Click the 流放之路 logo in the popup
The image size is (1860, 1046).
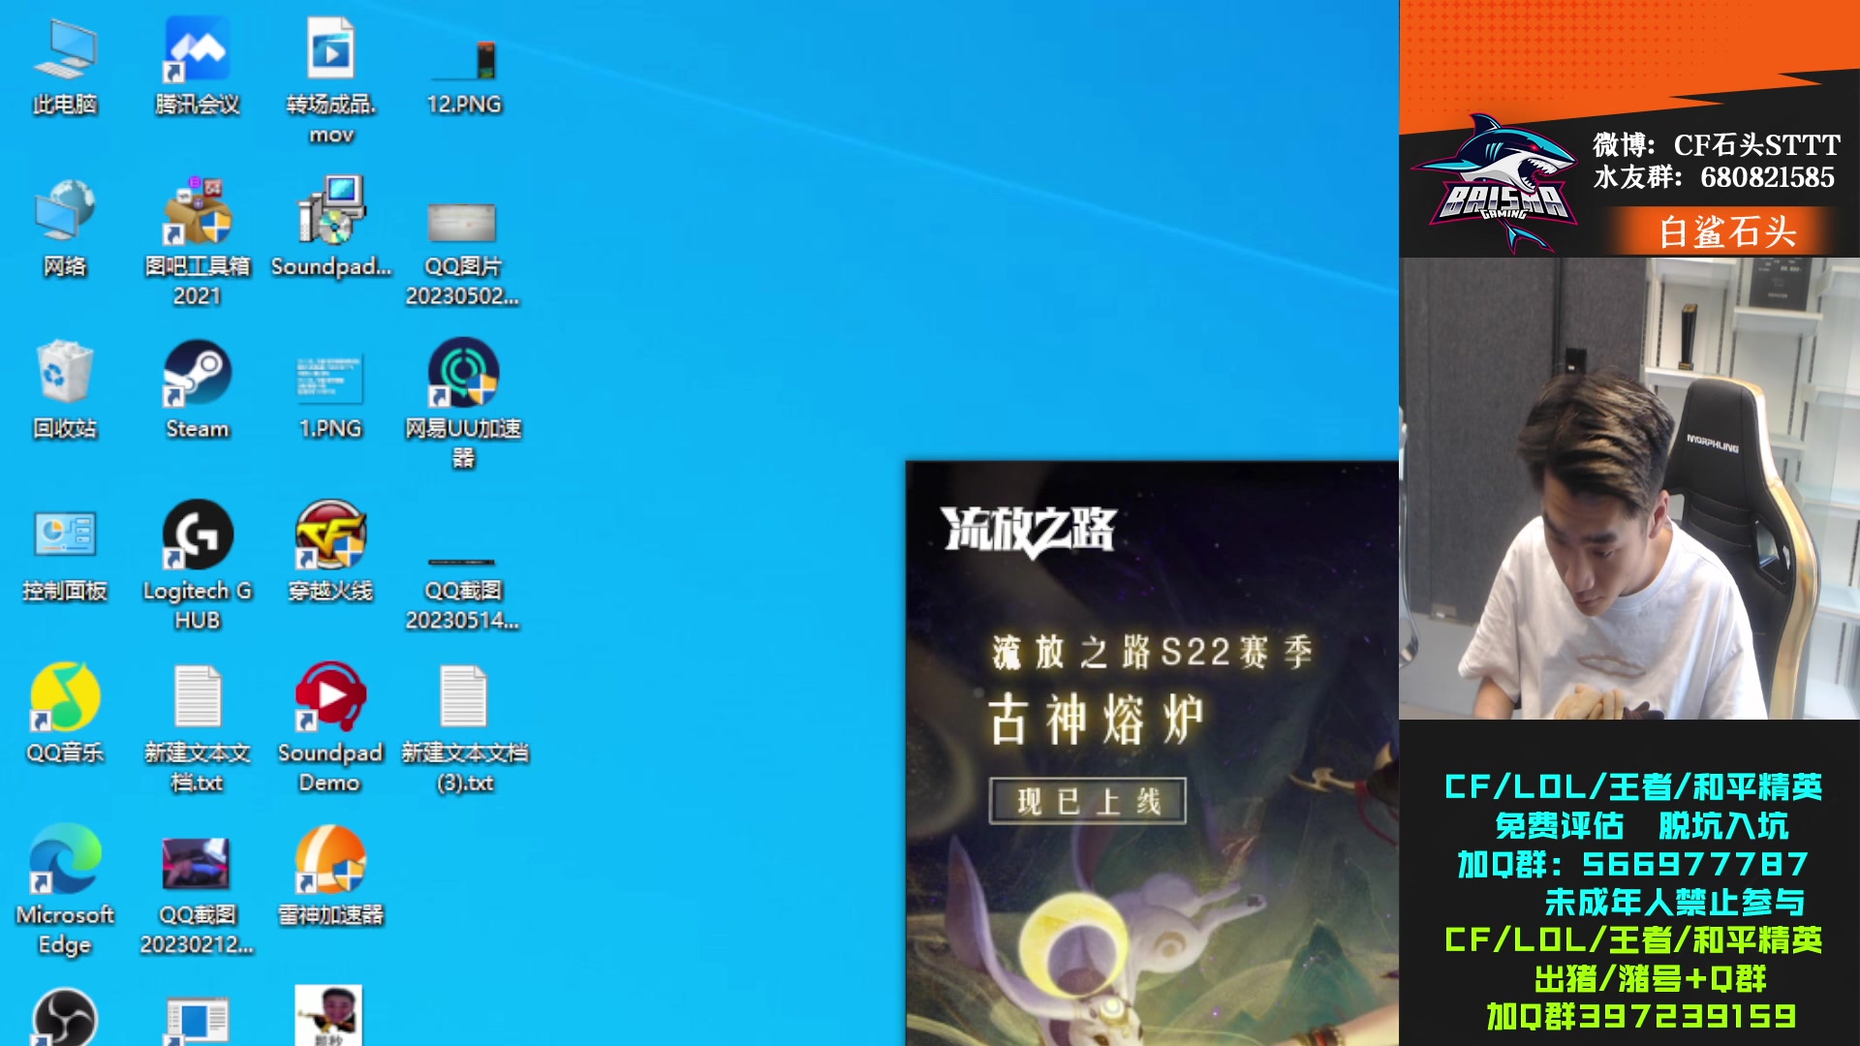click(1029, 530)
